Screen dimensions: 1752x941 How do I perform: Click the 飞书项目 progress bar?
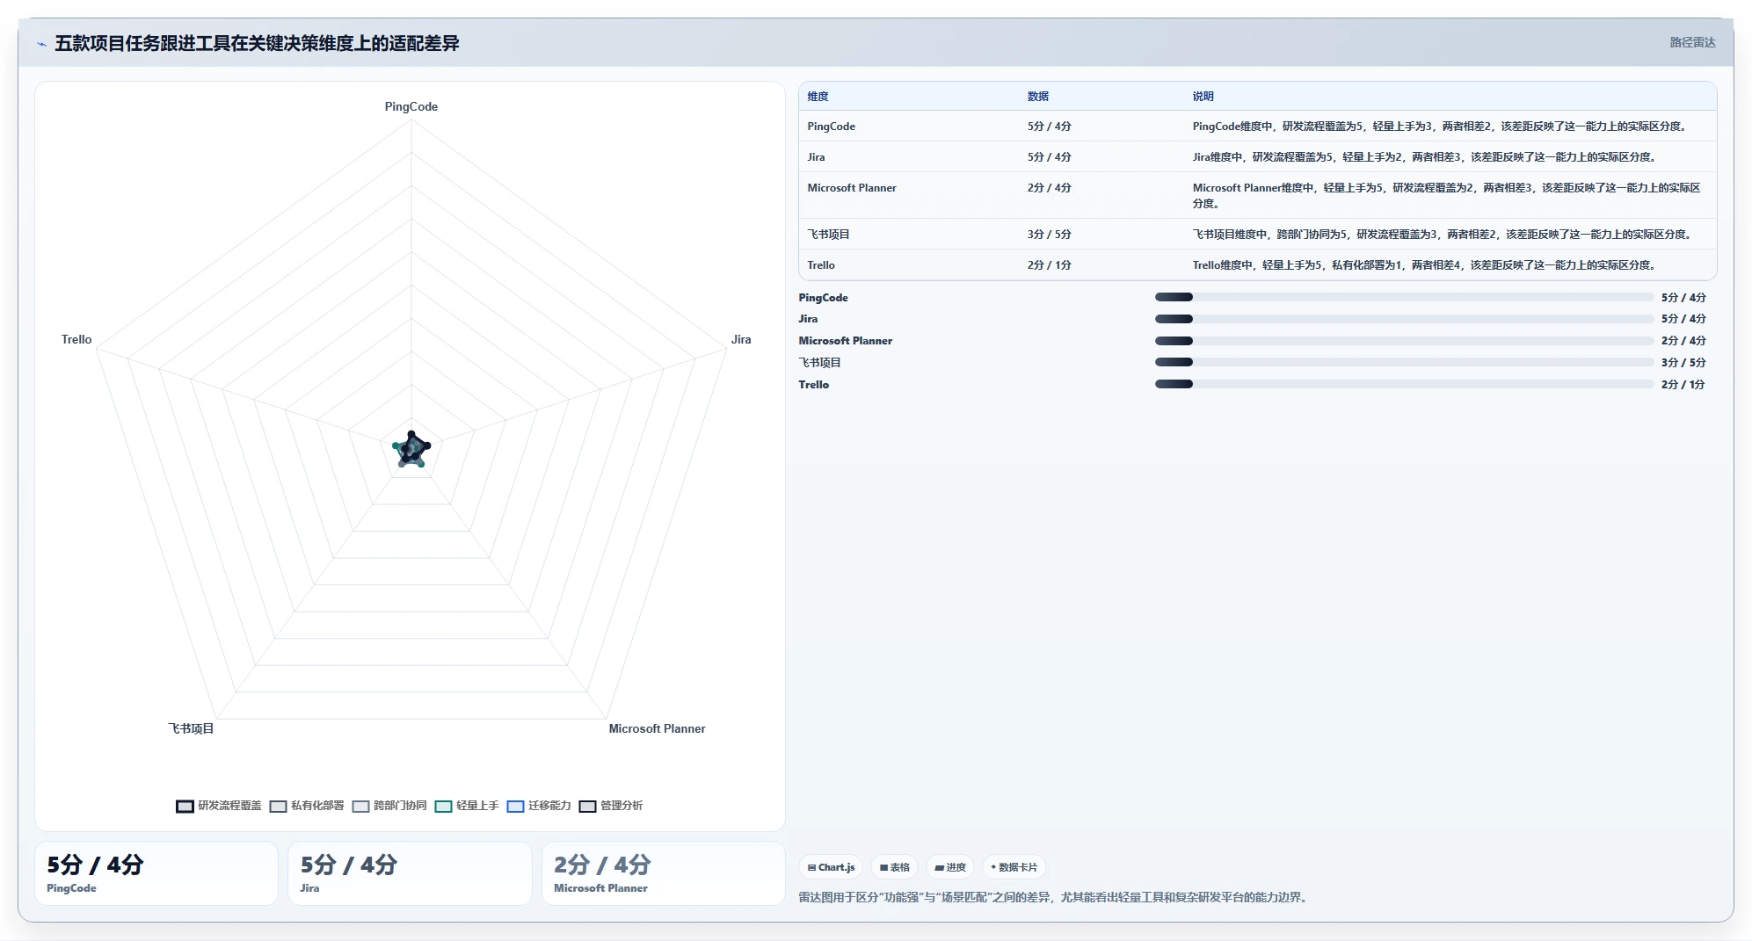click(1404, 362)
